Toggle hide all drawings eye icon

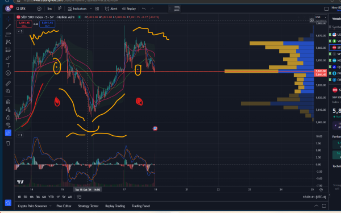pyautogui.click(x=8, y=125)
